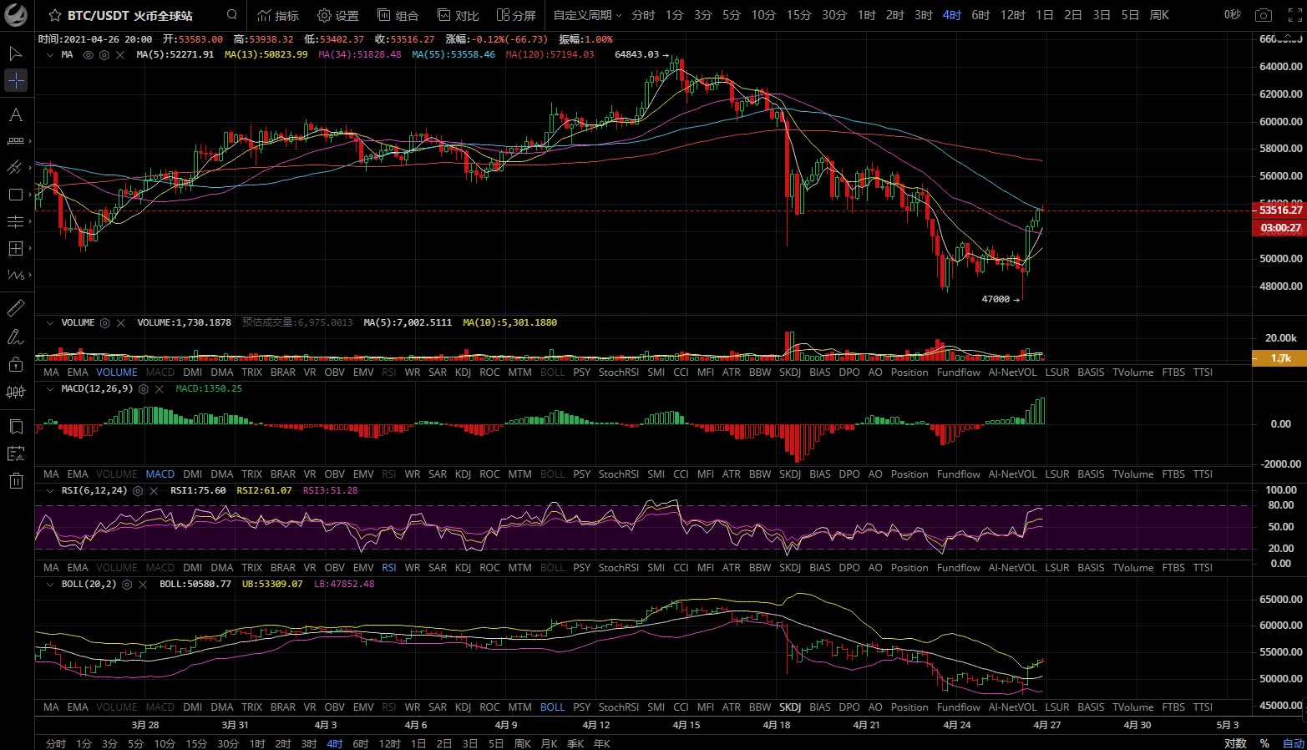Toggle the padlock drawings lock
This screenshot has width=1307, height=750.
pos(16,364)
